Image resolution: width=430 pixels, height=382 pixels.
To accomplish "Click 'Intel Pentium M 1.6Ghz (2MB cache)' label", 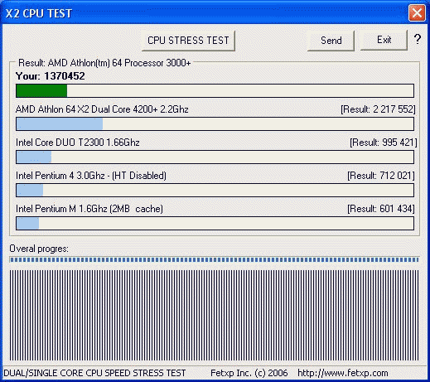I will (x=89, y=209).
